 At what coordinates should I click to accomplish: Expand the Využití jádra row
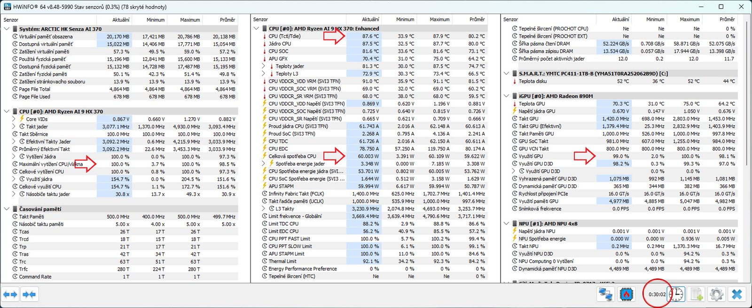pos(14,179)
